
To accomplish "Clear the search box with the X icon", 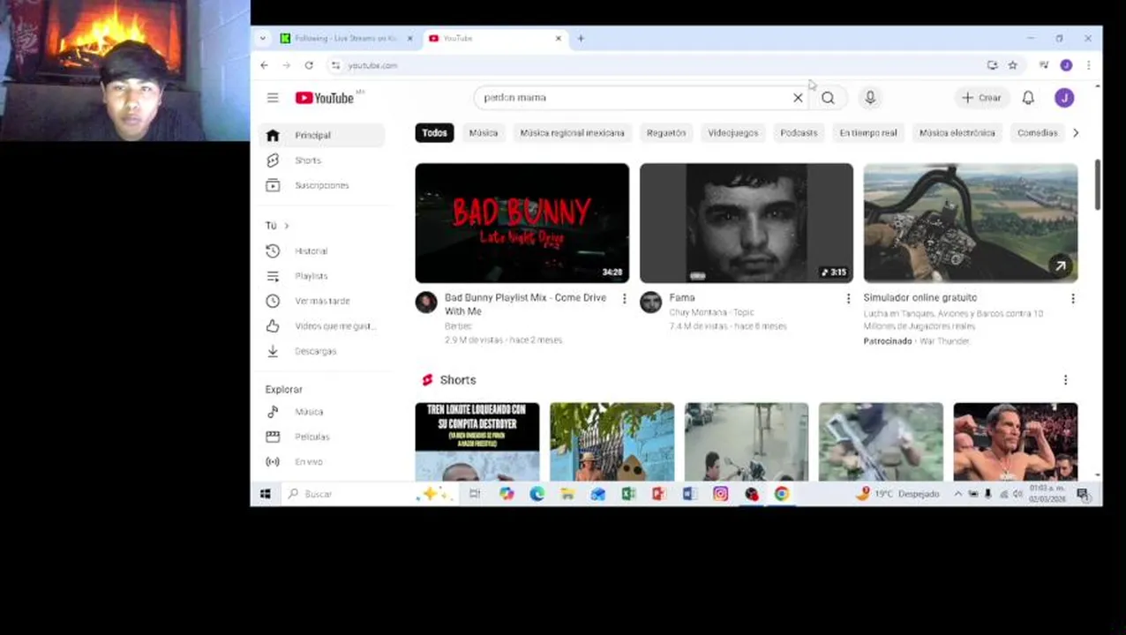I will click(798, 98).
